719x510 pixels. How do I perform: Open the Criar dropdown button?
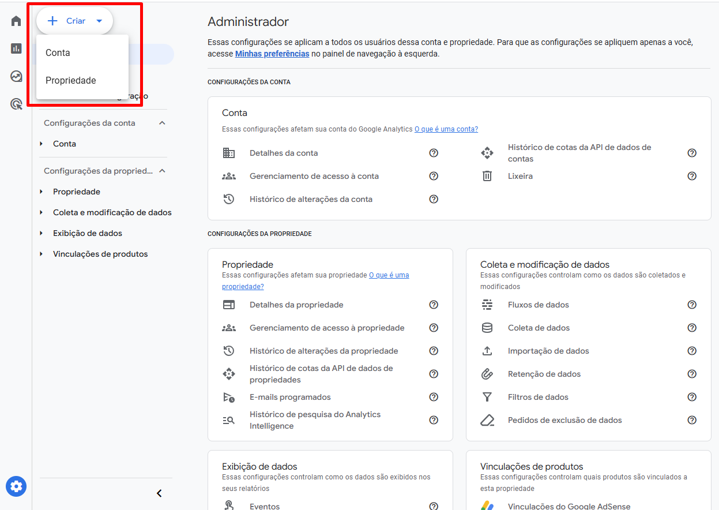(x=75, y=21)
